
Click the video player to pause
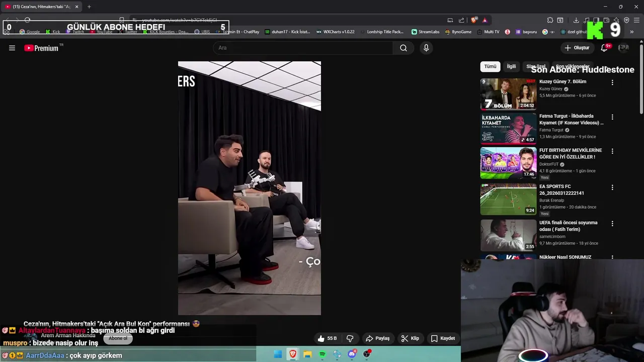tap(249, 188)
